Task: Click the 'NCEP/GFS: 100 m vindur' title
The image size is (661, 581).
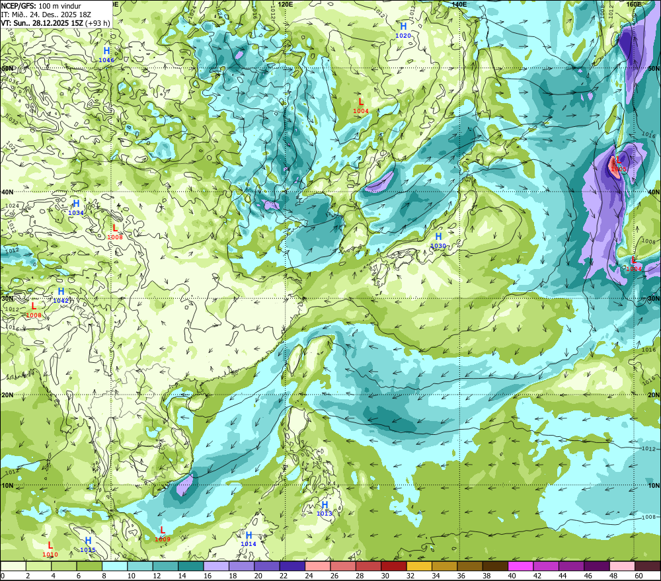Action: click(x=41, y=6)
